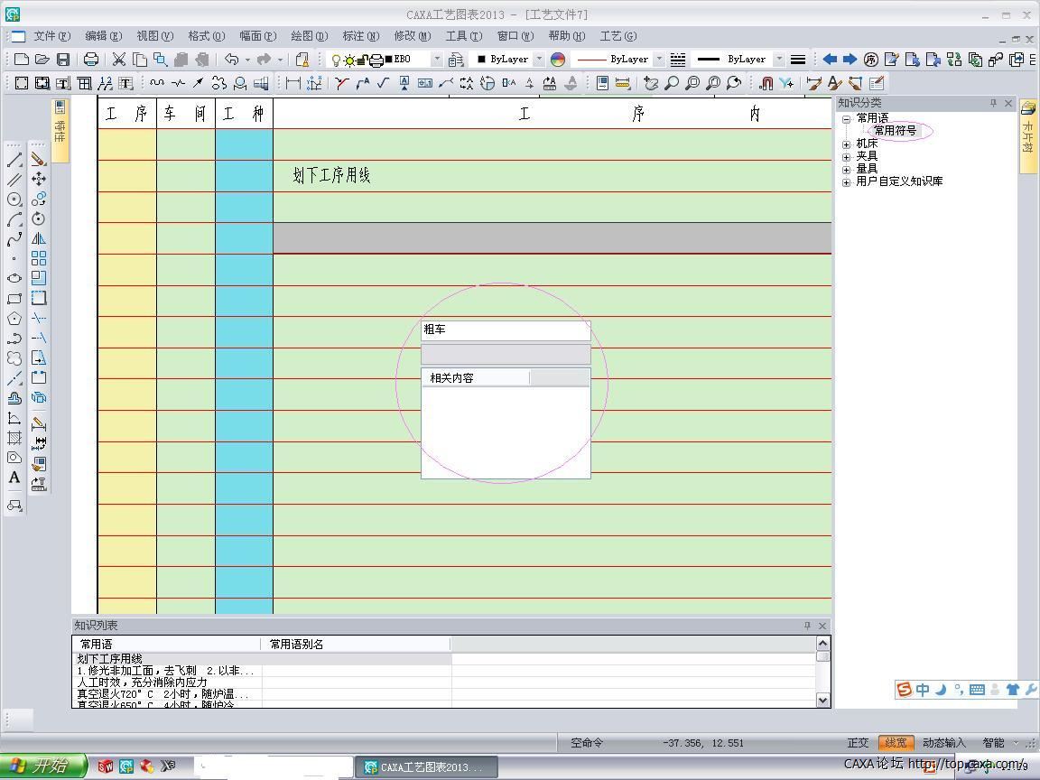Select the Mirror tool
Viewport: 1040px width, 780px height.
39,238
